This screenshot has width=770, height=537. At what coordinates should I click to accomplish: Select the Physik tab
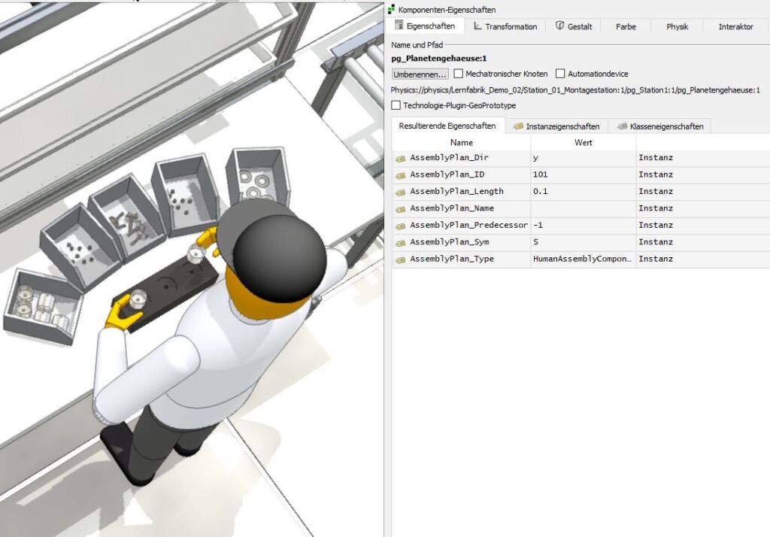pos(677,26)
